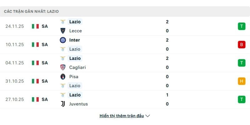Click the Lecce club crest icon
The image size is (250, 125).
tap(63, 31)
